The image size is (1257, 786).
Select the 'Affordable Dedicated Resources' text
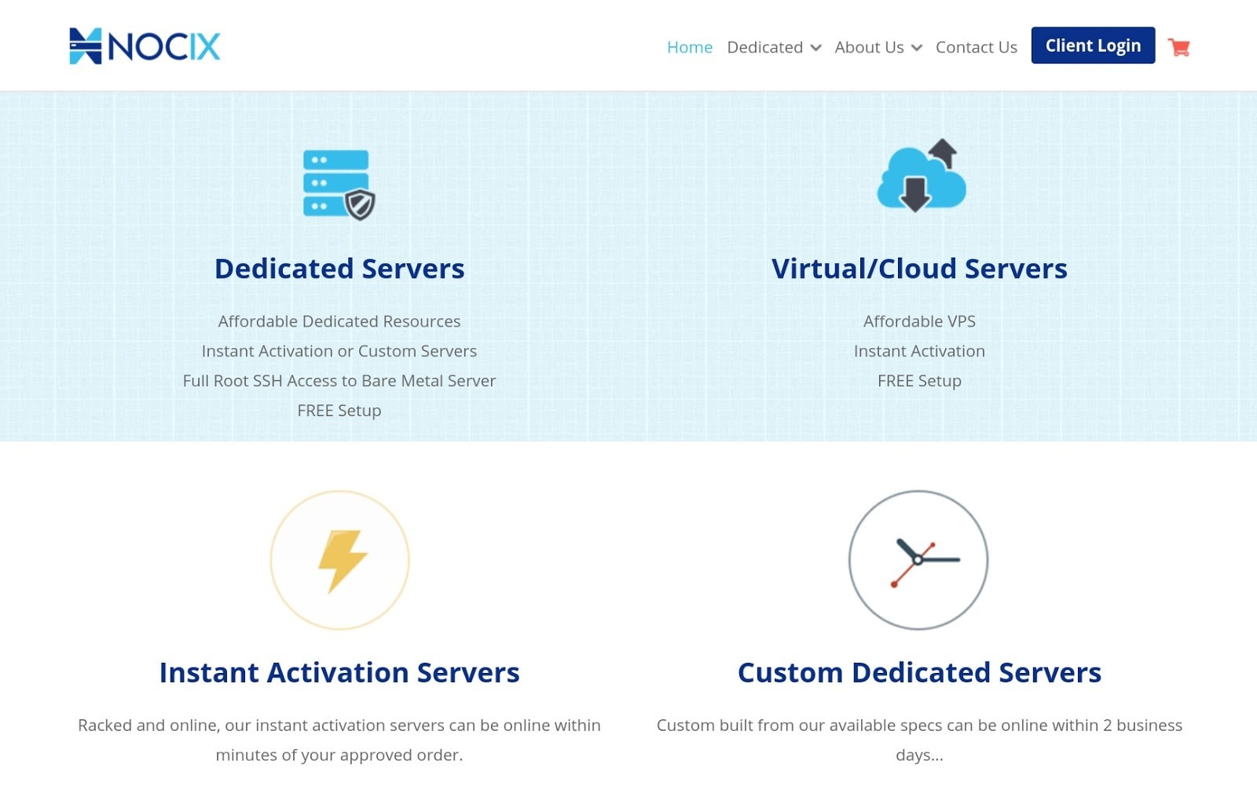pos(339,321)
